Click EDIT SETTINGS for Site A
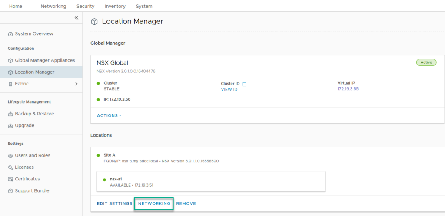 (x=114, y=203)
